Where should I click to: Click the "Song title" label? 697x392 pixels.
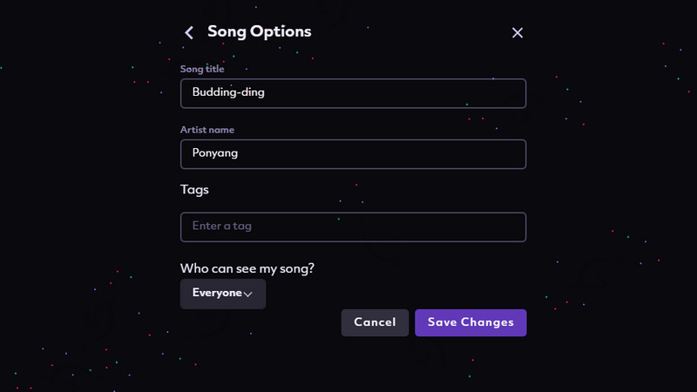(202, 69)
